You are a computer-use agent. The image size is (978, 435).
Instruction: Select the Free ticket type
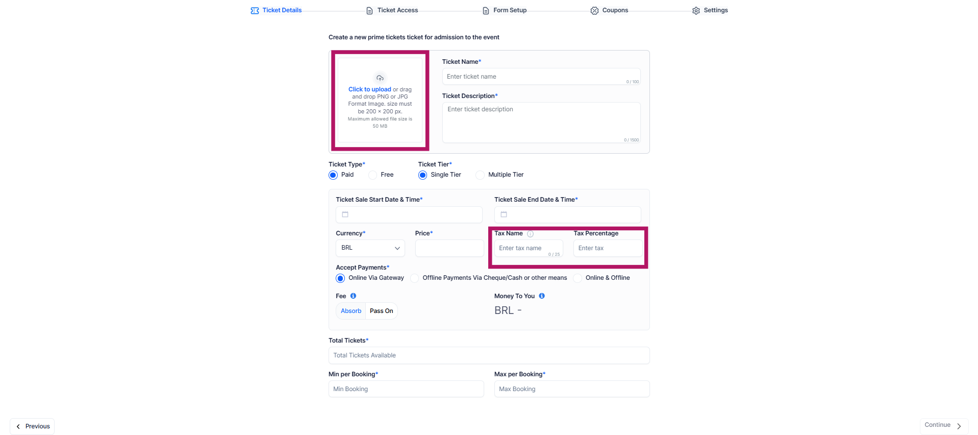coord(373,175)
